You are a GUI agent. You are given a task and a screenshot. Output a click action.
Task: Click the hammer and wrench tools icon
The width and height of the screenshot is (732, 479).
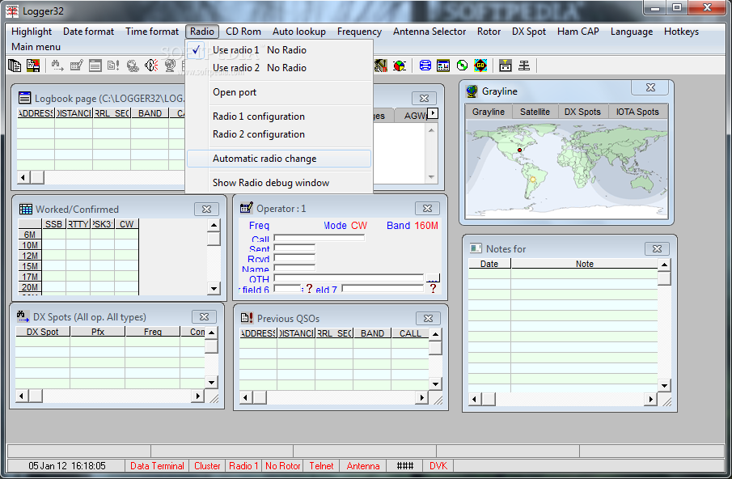click(381, 66)
